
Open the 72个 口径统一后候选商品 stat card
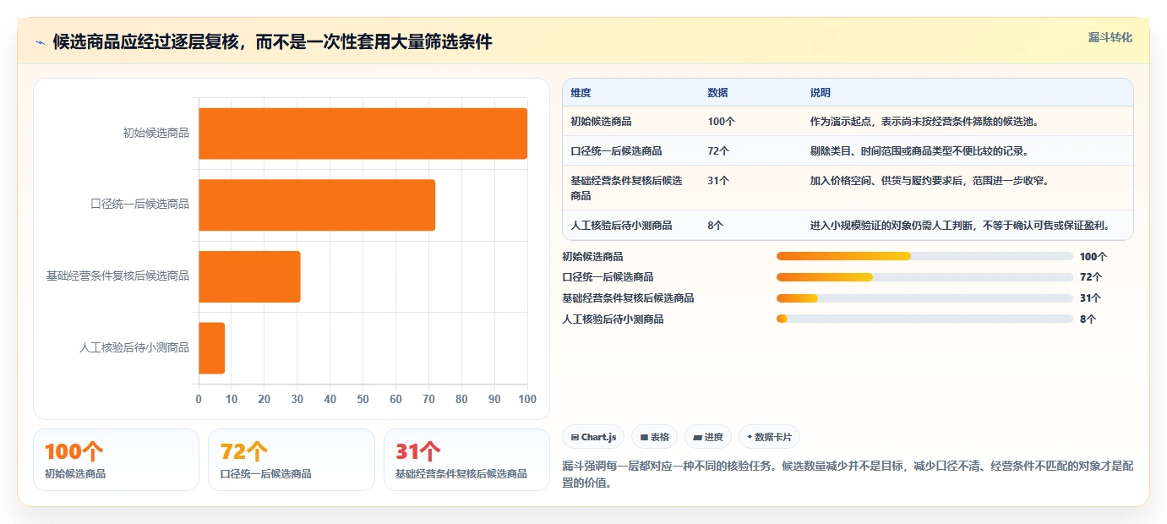pos(291,460)
